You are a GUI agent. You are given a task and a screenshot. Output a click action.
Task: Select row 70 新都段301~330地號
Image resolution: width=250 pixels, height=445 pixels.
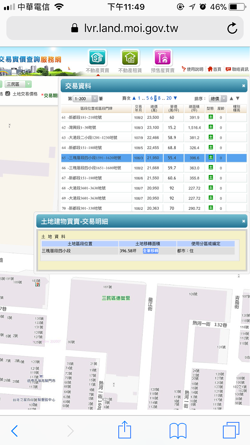click(x=154, y=208)
